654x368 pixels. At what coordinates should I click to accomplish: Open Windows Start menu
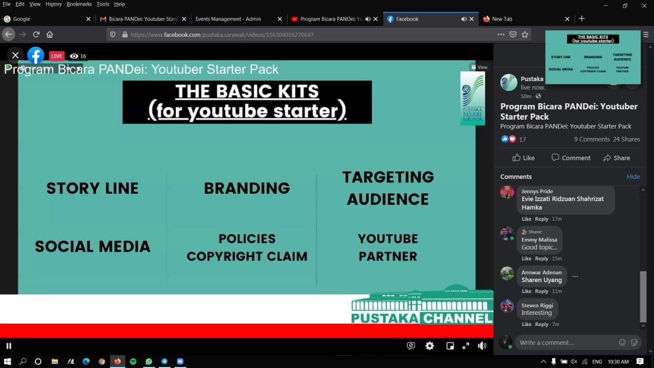[7, 361]
